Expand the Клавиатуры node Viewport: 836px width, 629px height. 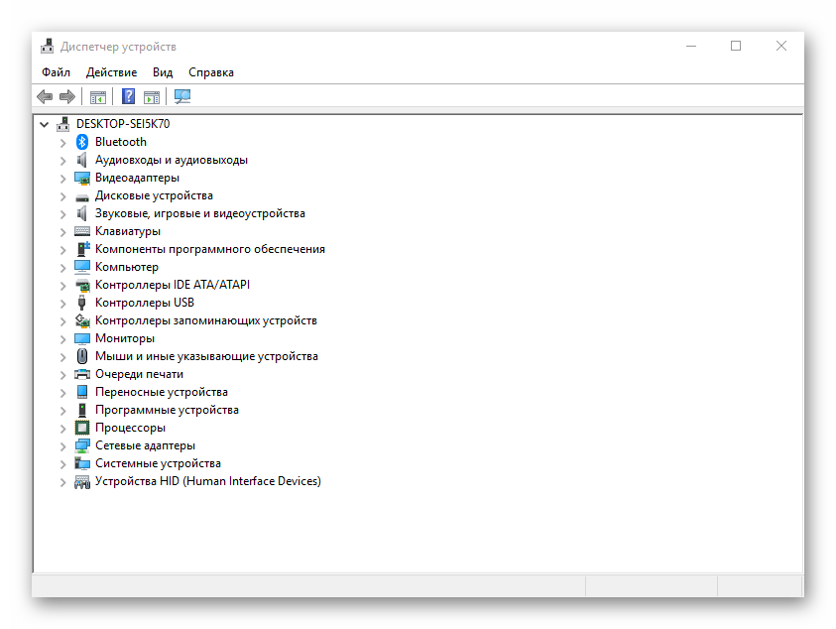62,232
